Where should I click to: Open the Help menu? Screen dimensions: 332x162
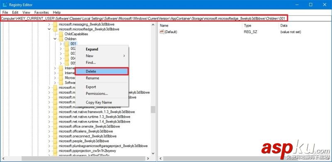(x=57, y=12)
